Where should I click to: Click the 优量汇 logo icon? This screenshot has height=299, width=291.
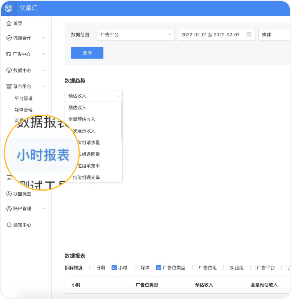[x=8, y=8]
